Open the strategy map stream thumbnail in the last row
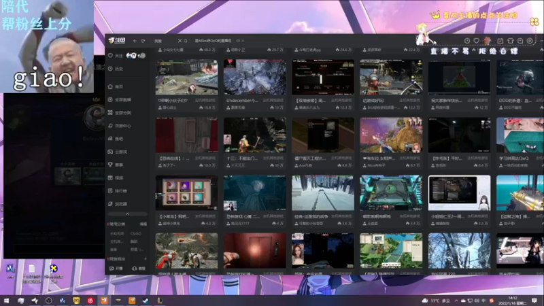 (x=391, y=251)
